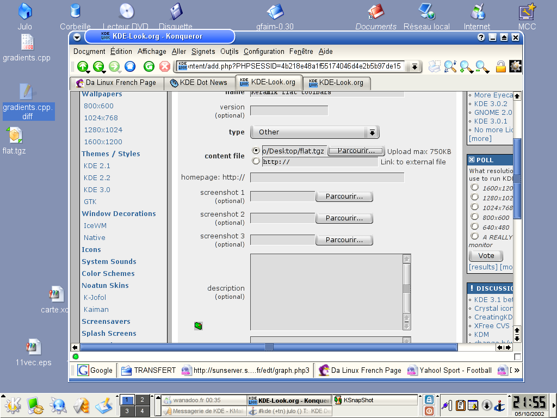Click the vertical scrollbar handle of right frame
Viewport: 557px width, 418px height.
517,179
